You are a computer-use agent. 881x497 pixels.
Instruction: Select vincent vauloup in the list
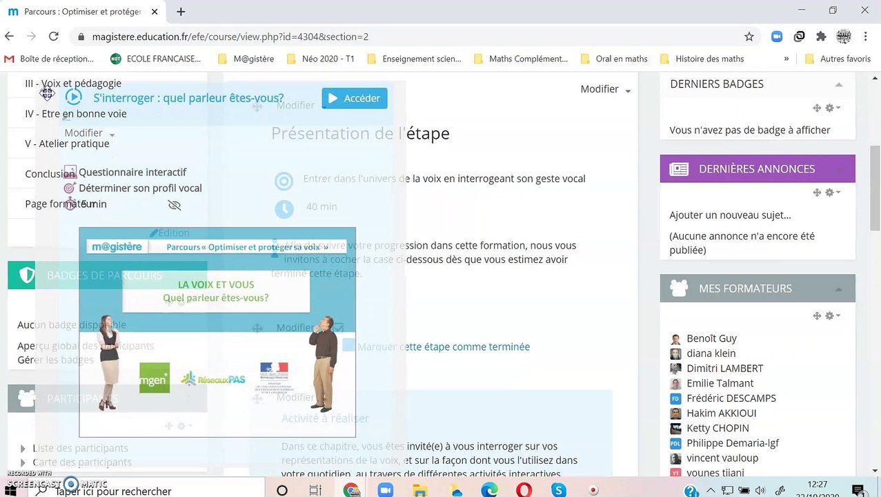[722, 458]
